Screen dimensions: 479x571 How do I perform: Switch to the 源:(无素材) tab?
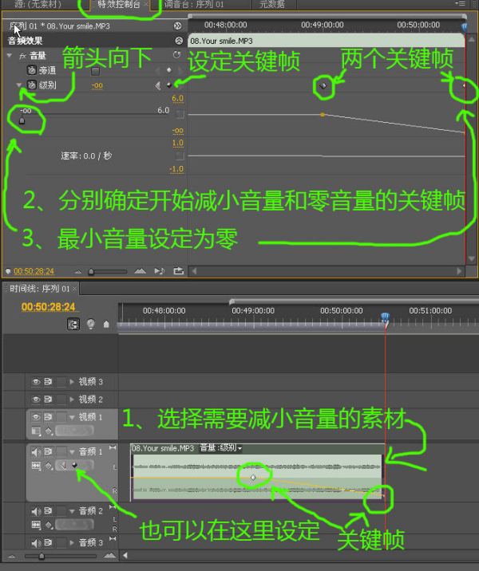[38, 4]
